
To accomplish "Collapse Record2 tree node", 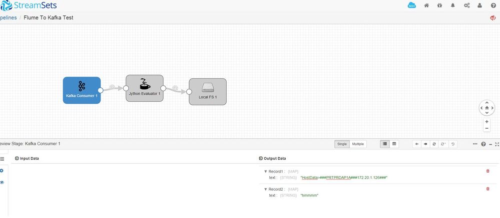I will 265,189.
